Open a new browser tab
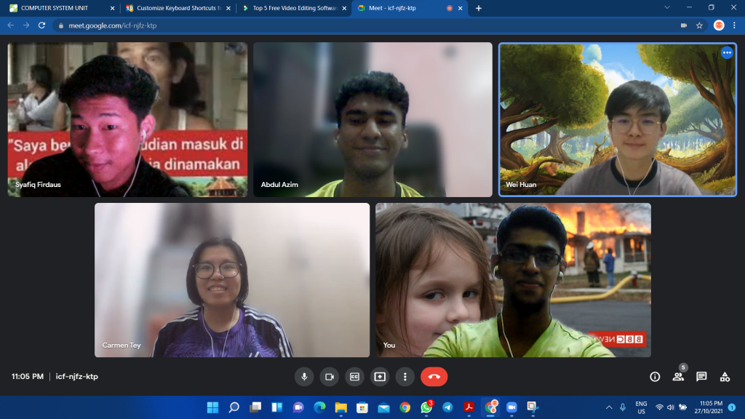This screenshot has height=419, width=745. [x=478, y=8]
